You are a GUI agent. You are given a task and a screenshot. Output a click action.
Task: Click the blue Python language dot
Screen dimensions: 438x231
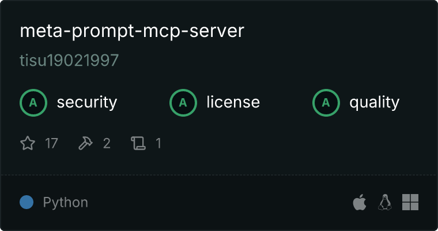click(27, 202)
